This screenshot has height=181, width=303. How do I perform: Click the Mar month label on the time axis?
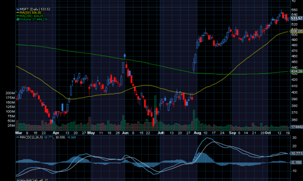[x=19, y=133]
